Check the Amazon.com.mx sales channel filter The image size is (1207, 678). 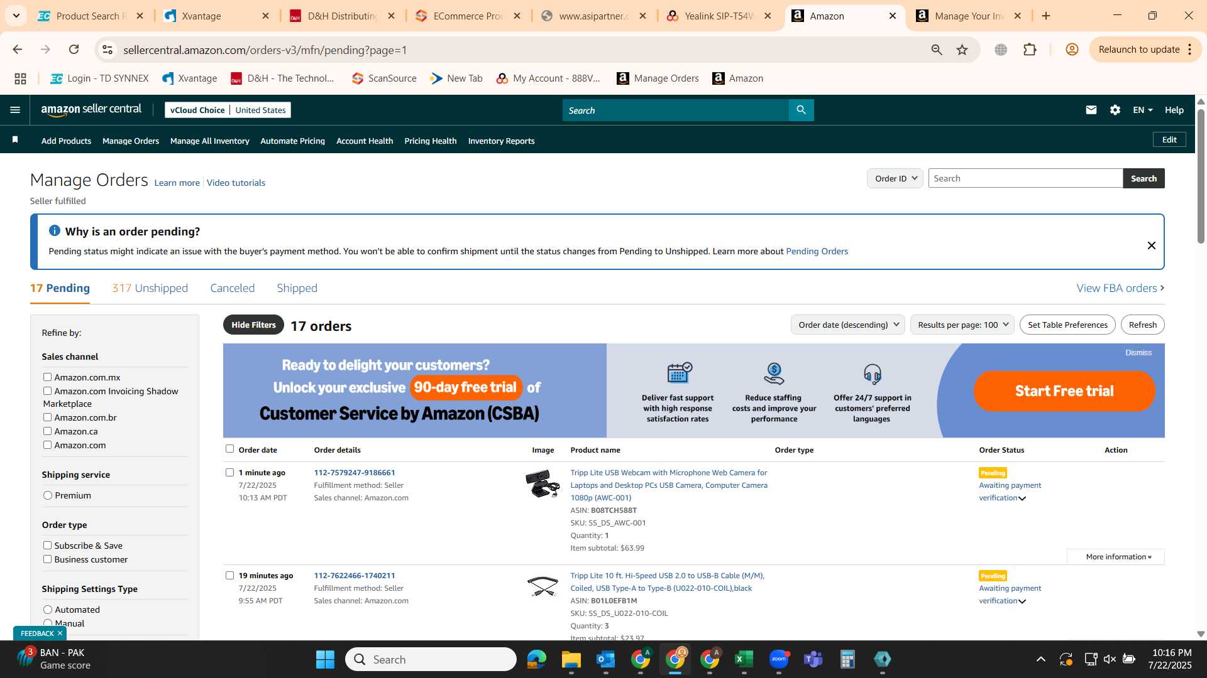pyautogui.click(x=47, y=377)
